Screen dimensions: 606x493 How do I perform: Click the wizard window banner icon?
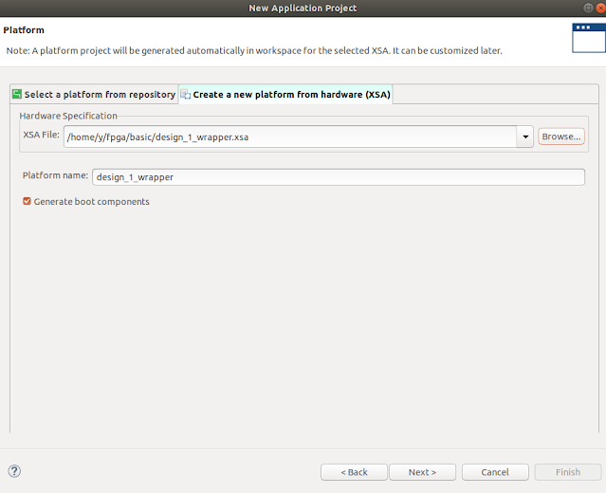pyautogui.click(x=589, y=38)
